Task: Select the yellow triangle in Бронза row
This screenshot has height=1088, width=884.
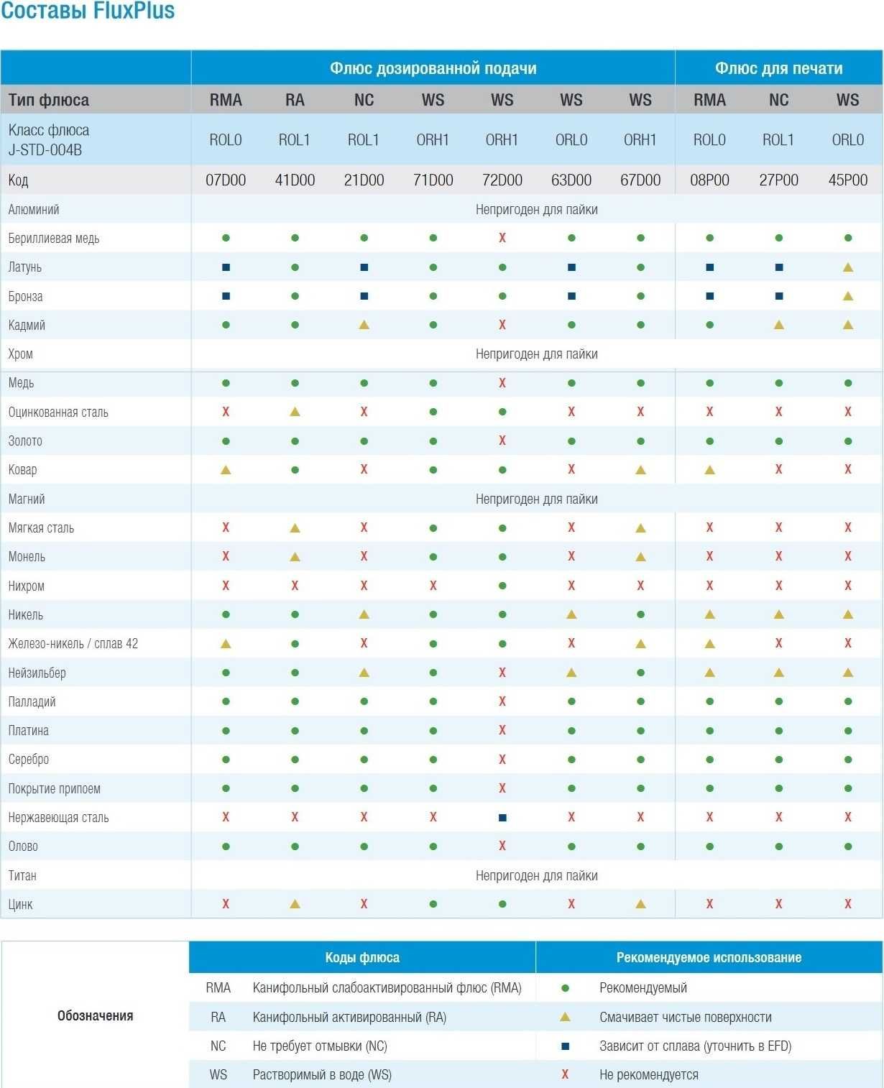Action: pyautogui.click(x=848, y=296)
